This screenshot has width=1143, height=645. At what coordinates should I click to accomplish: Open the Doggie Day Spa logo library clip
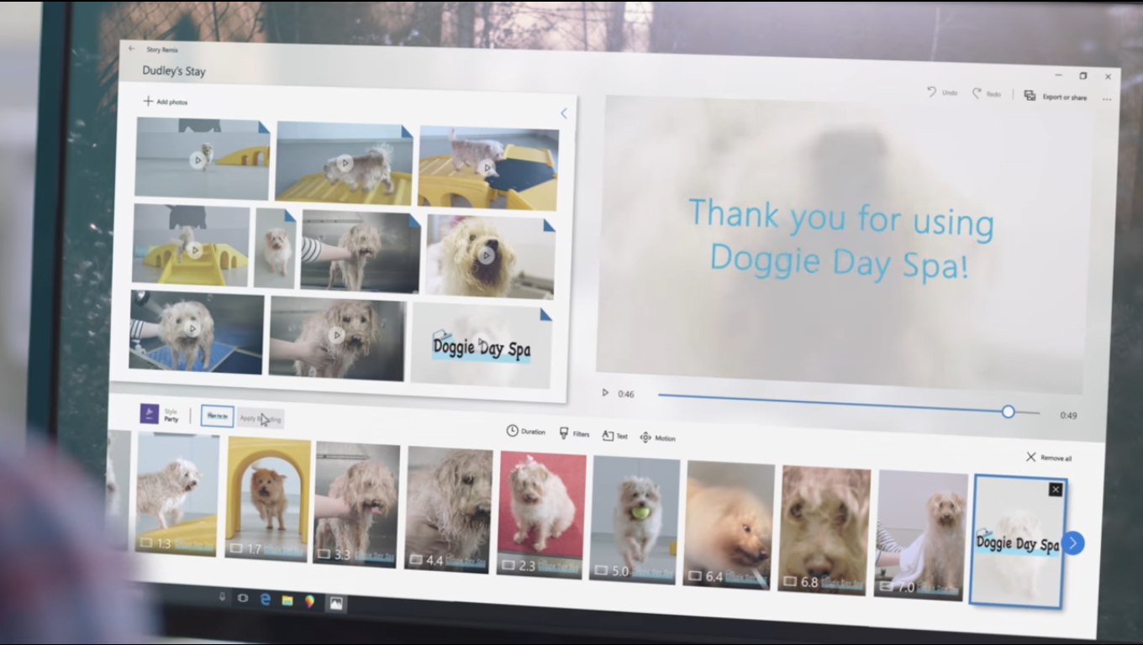point(480,346)
